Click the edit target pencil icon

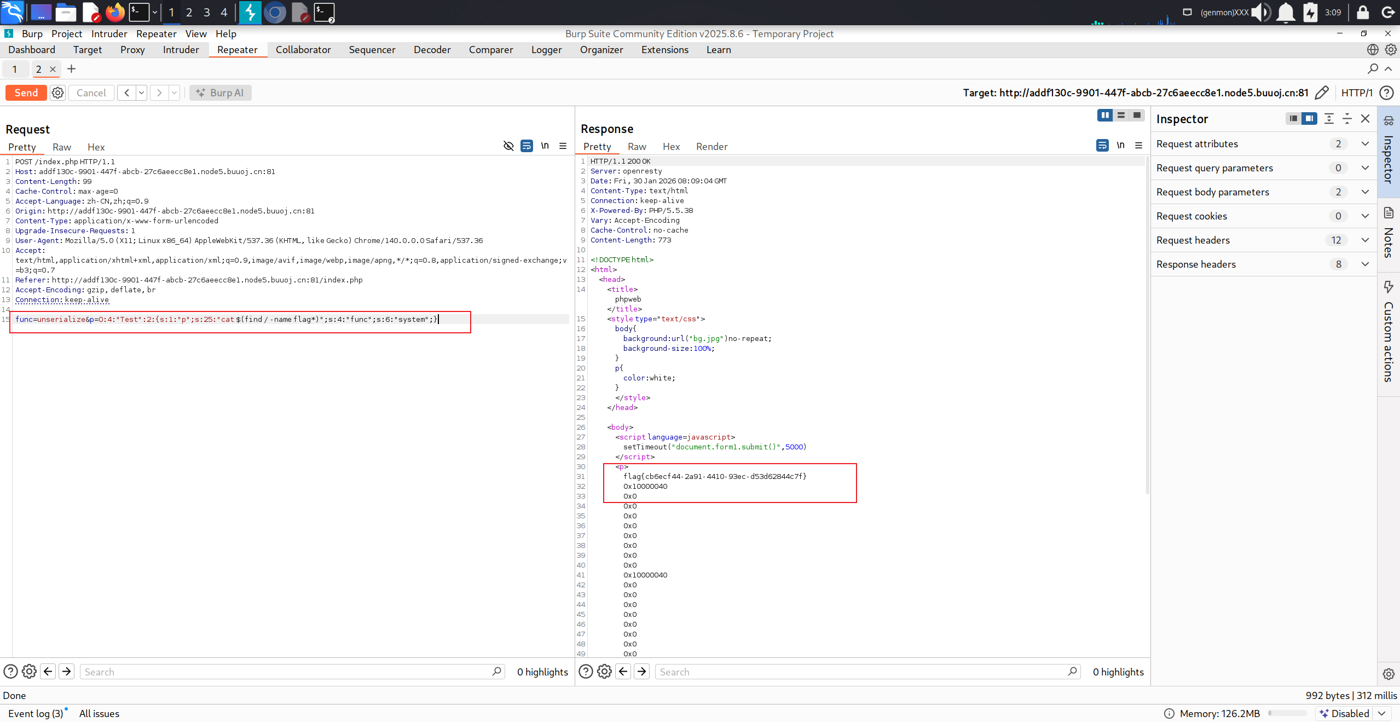click(1321, 93)
